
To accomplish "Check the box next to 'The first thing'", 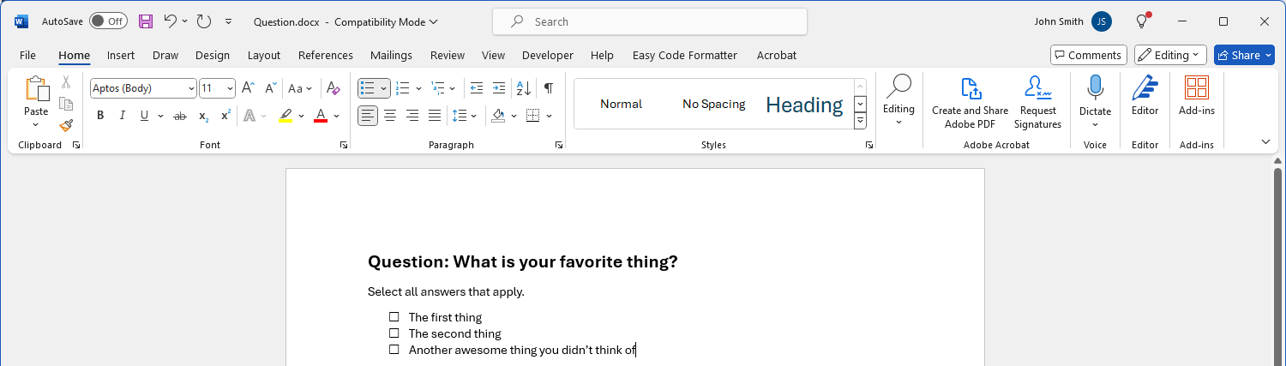I will pyautogui.click(x=394, y=317).
